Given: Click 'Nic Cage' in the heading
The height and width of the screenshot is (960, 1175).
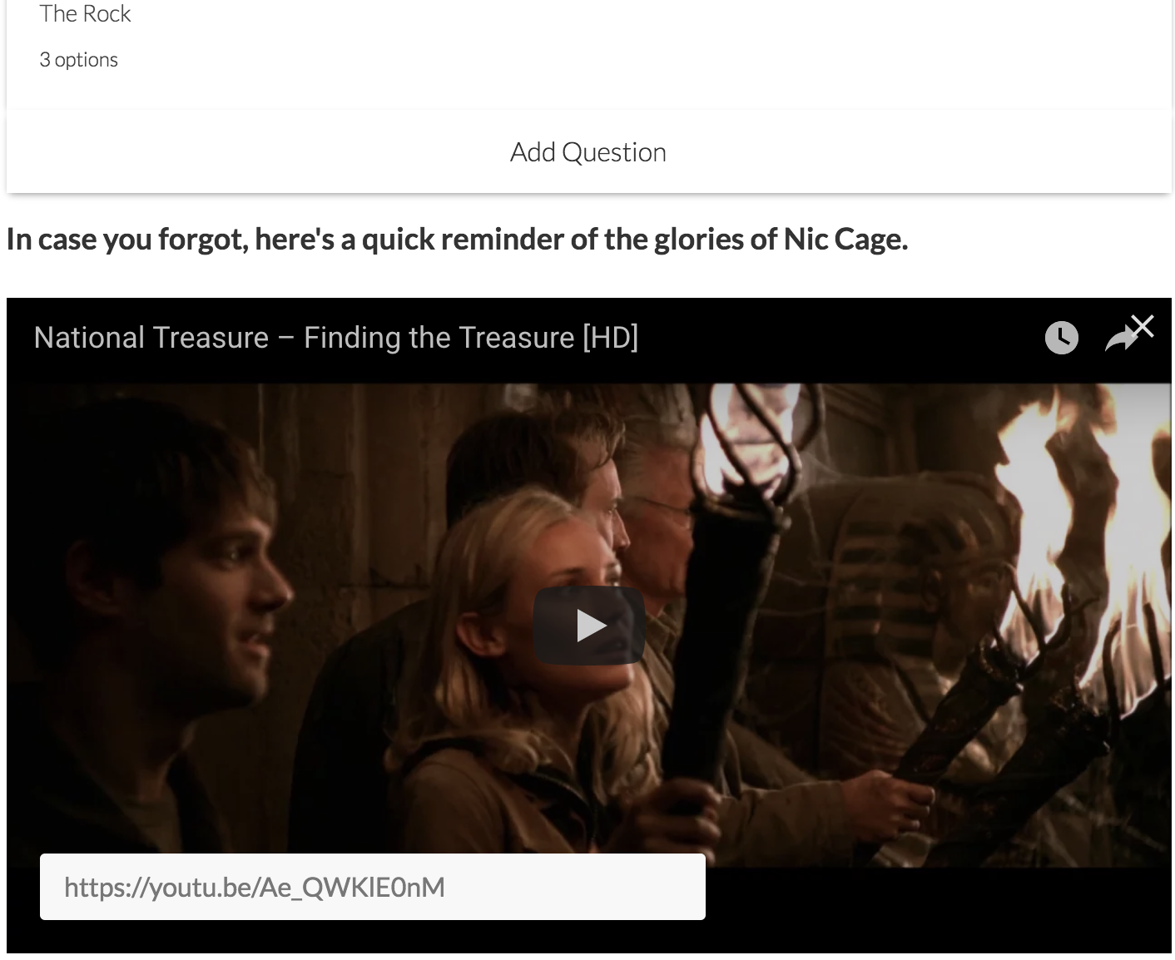Looking at the screenshot, I should coord(845,240).
